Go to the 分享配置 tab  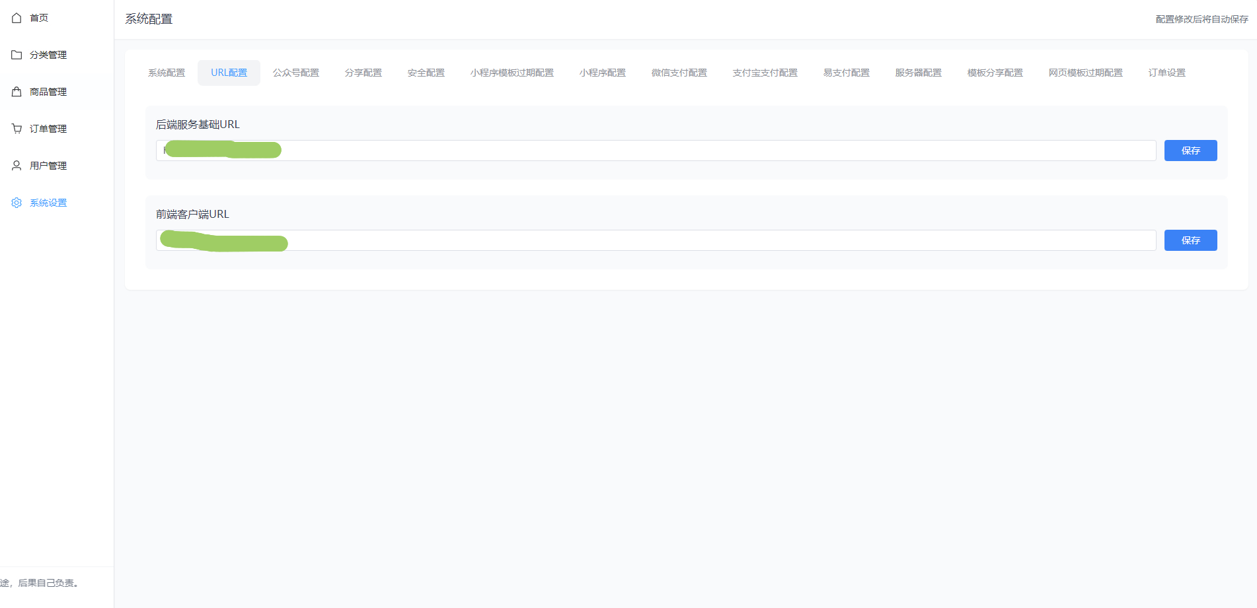[x=363, y=73]
